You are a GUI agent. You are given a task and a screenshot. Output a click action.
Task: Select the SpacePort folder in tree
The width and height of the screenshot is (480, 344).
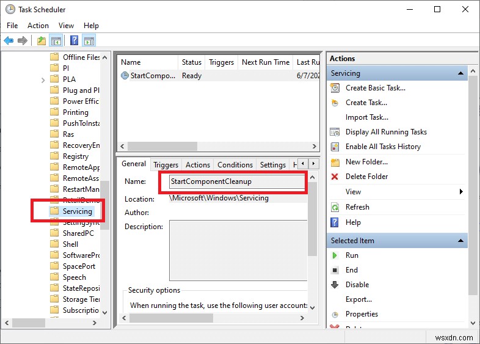[x=79, y=266]
